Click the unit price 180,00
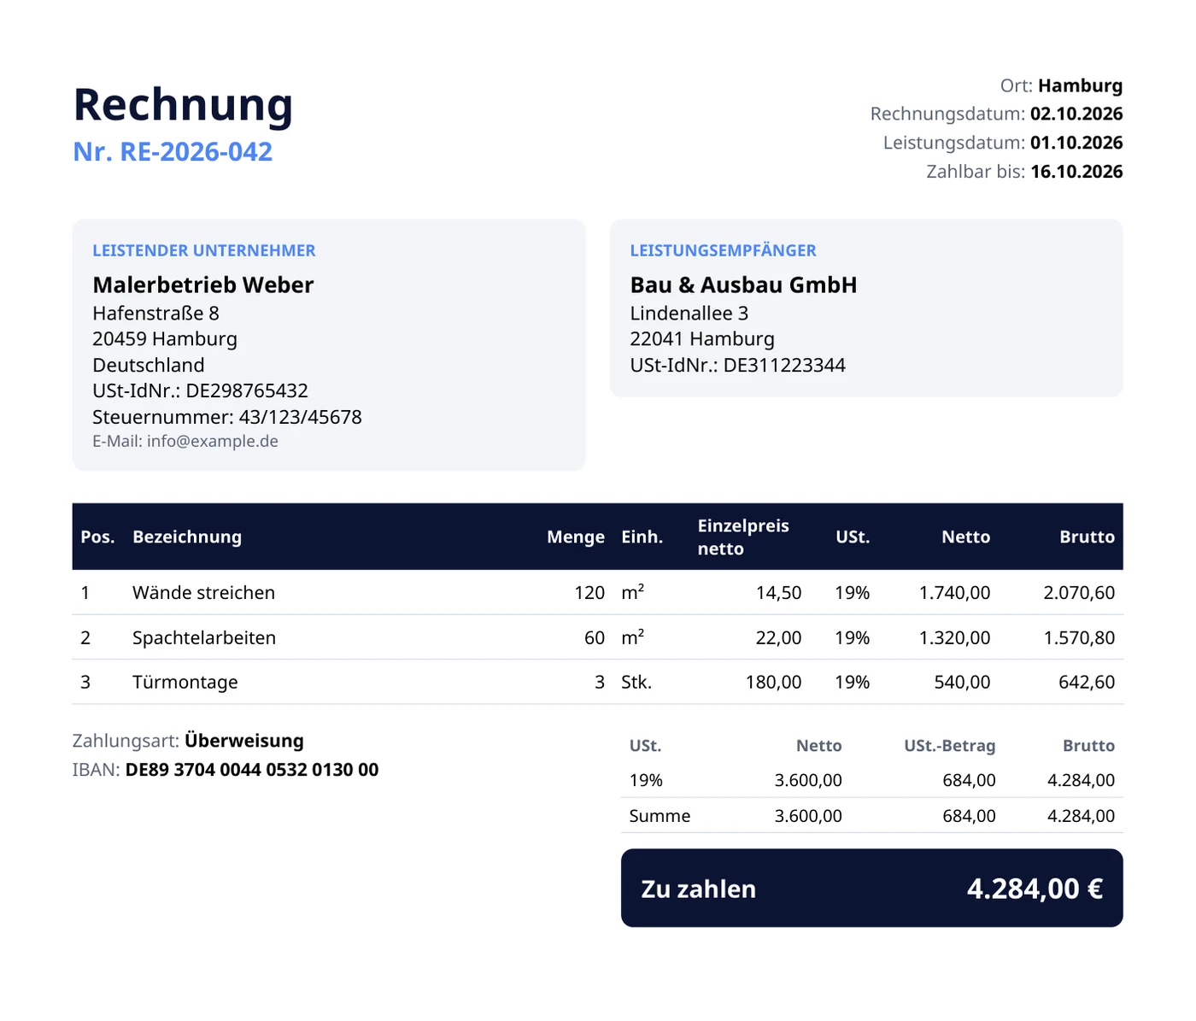 (774, 682)
